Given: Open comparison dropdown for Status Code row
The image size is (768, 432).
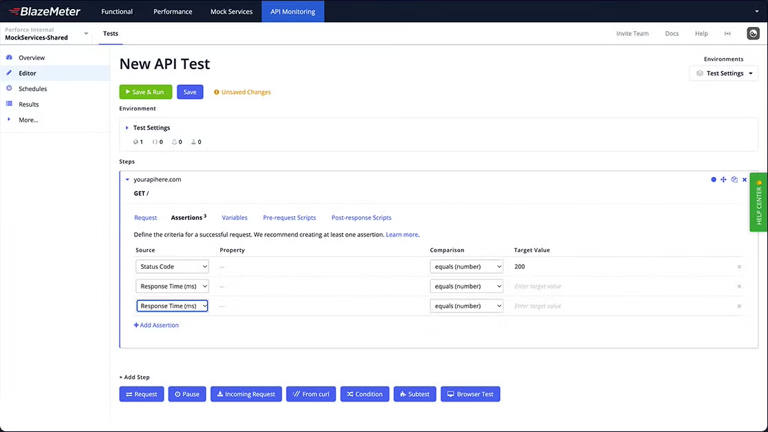Looking at the screenshot, I should click(466, 267).
